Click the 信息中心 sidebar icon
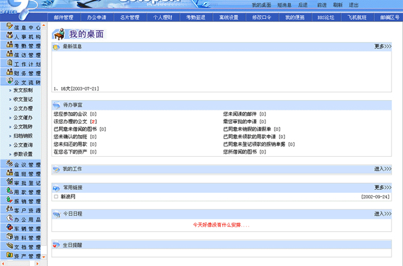The width and height of the screenshot is (403, 266). coord(9,27)
